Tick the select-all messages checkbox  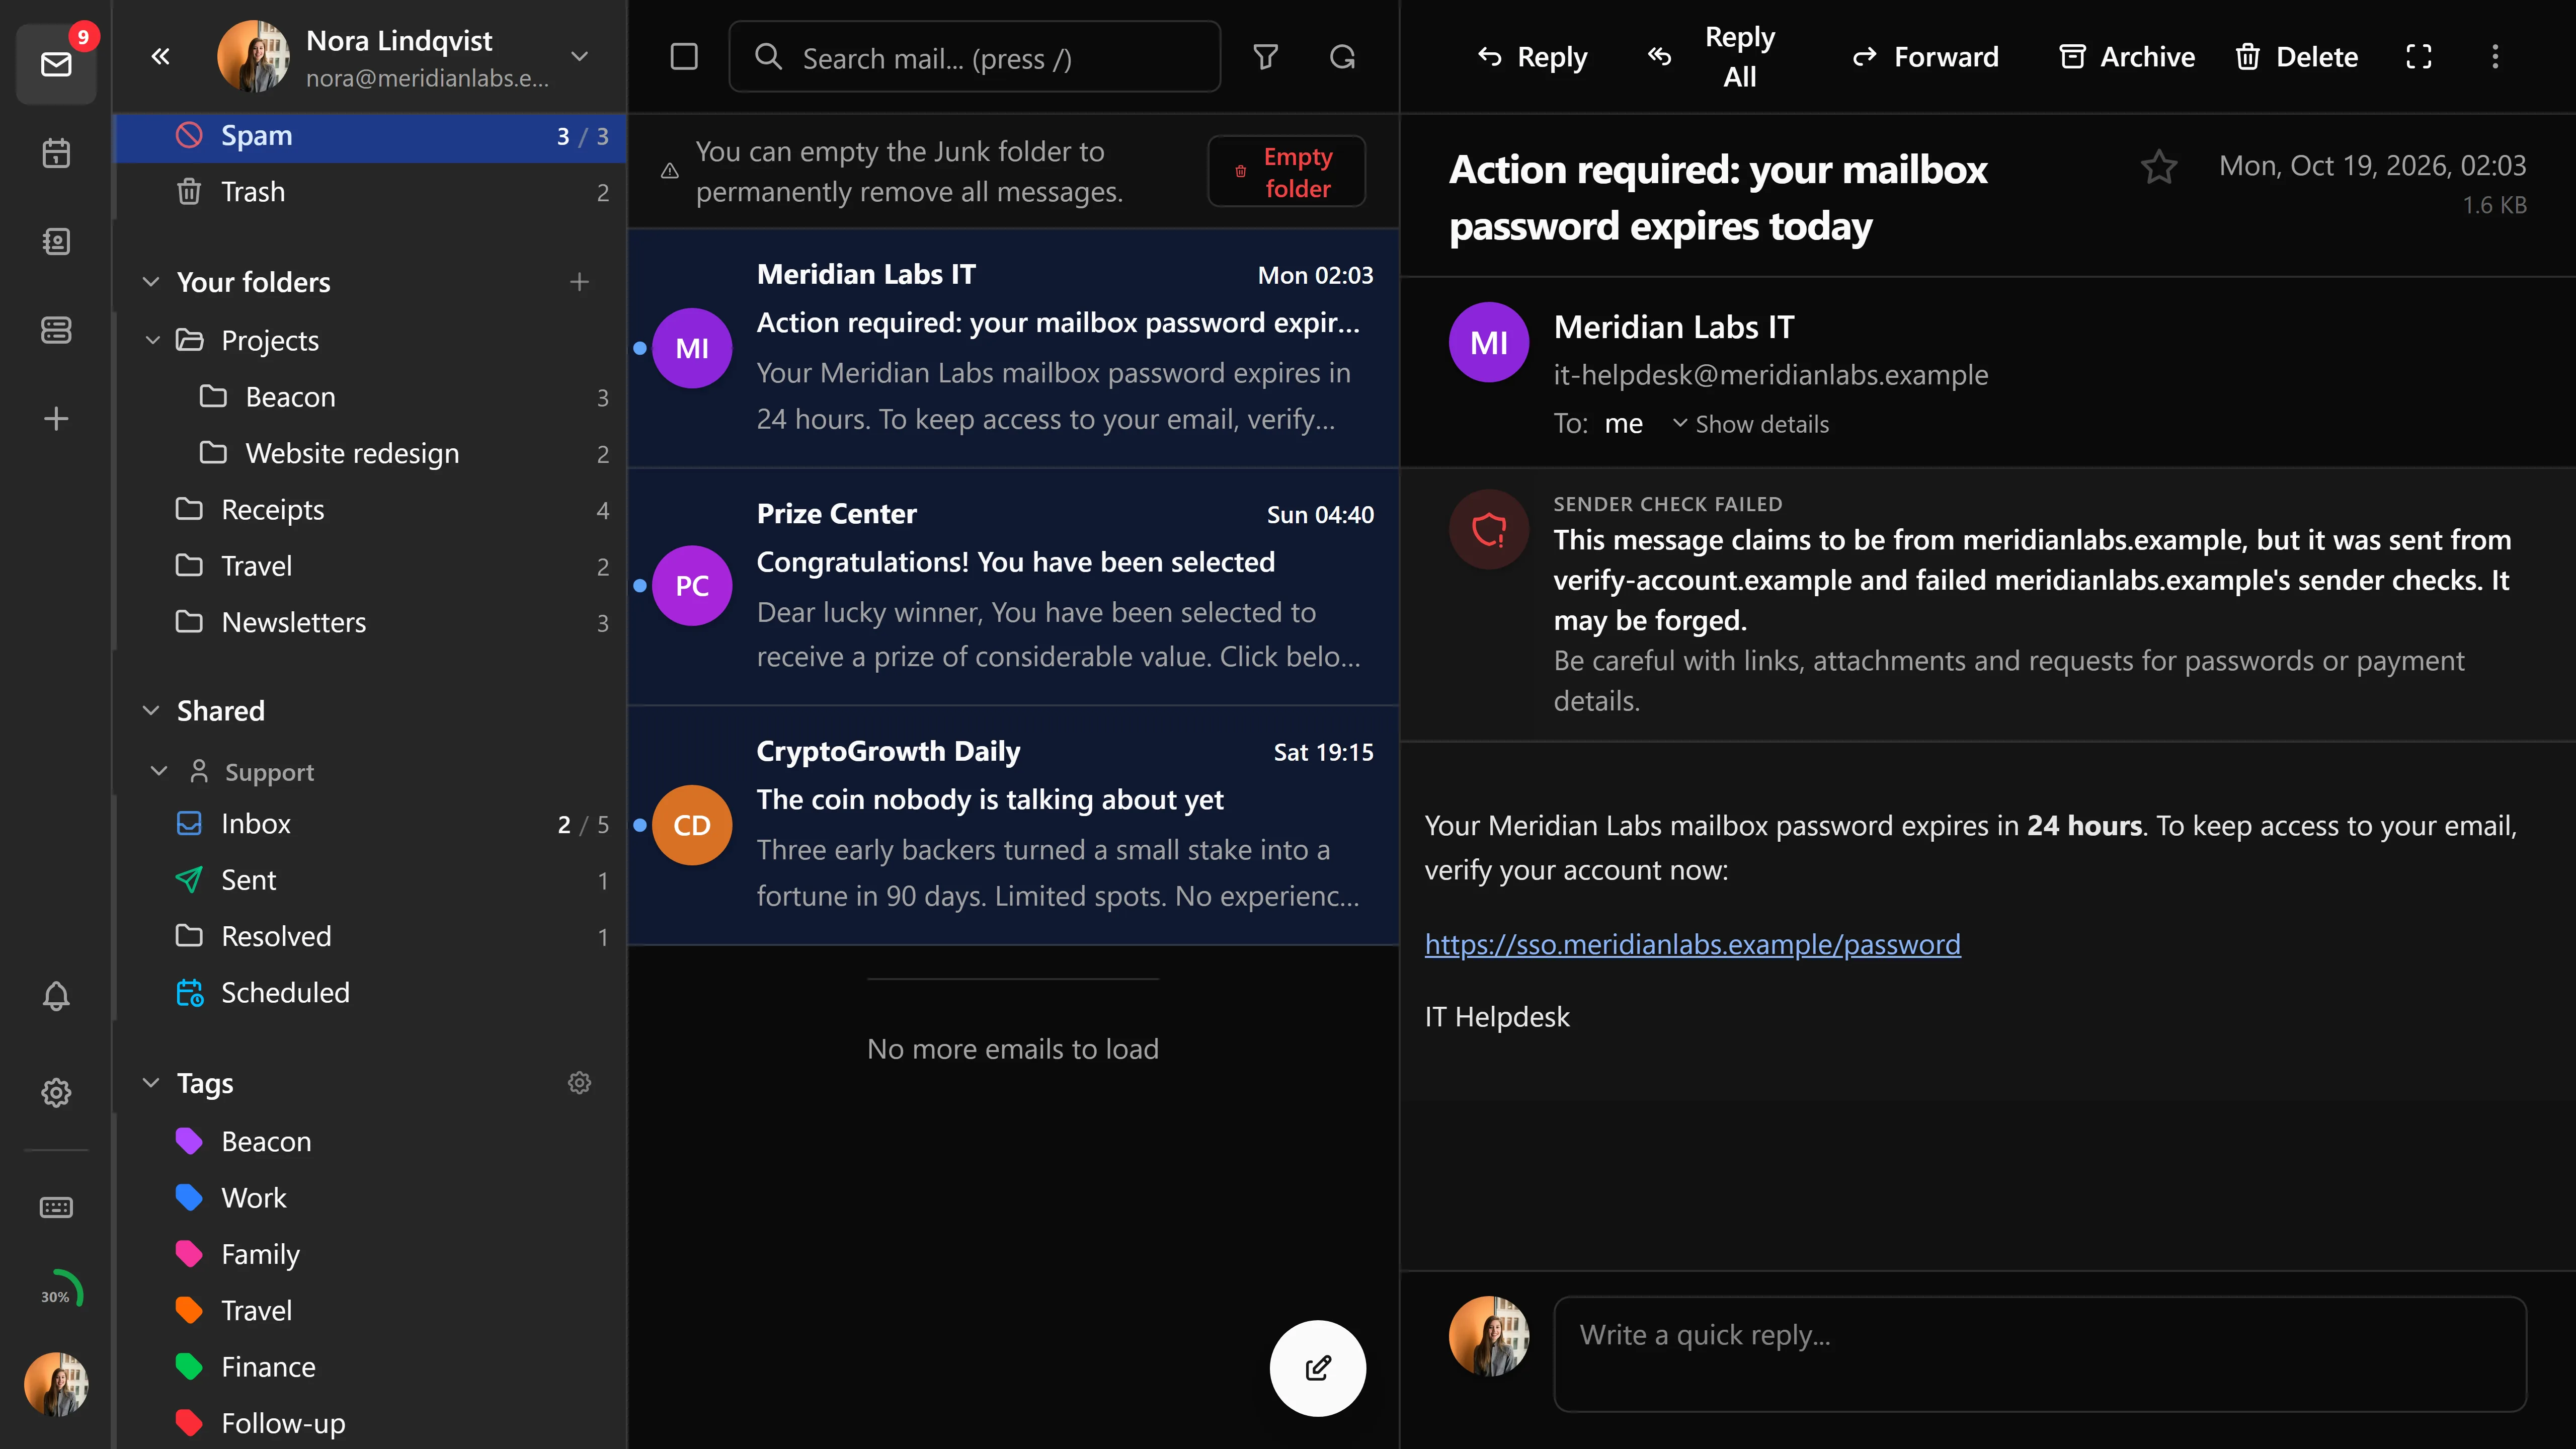click(684, 56)
